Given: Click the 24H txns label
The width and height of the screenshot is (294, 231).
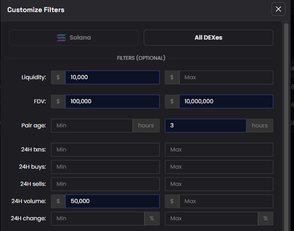Looking at the screenshot, I should [x=33, y=150].
